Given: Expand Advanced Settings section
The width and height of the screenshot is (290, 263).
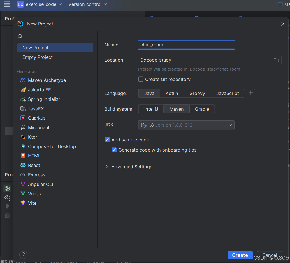Looking at the screenshot, I should point(107,167).
